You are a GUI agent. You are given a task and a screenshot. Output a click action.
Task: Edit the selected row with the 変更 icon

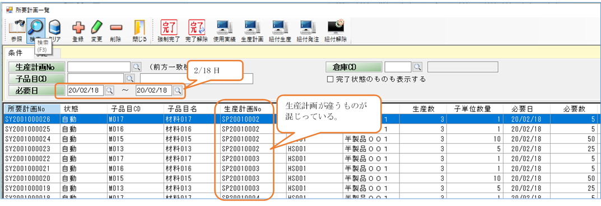click(96, 30)
